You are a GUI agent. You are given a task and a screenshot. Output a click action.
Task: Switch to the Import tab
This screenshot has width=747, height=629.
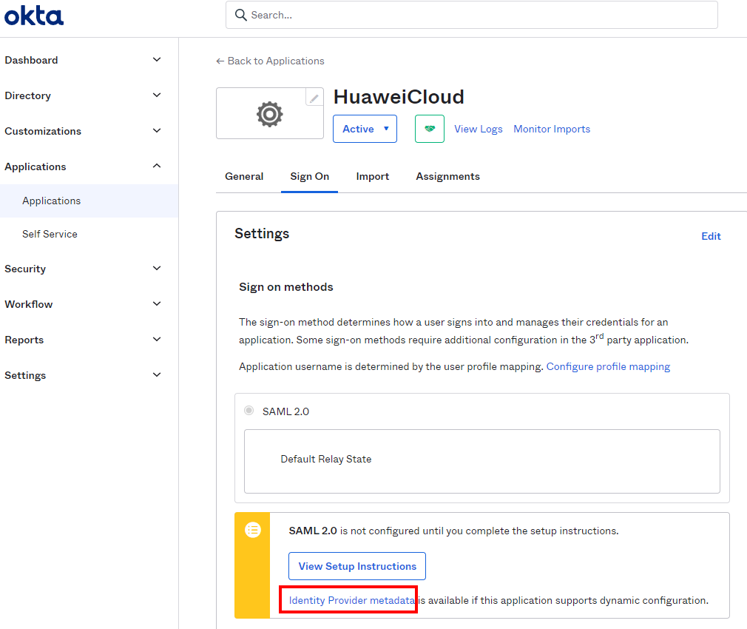[373, 176]
